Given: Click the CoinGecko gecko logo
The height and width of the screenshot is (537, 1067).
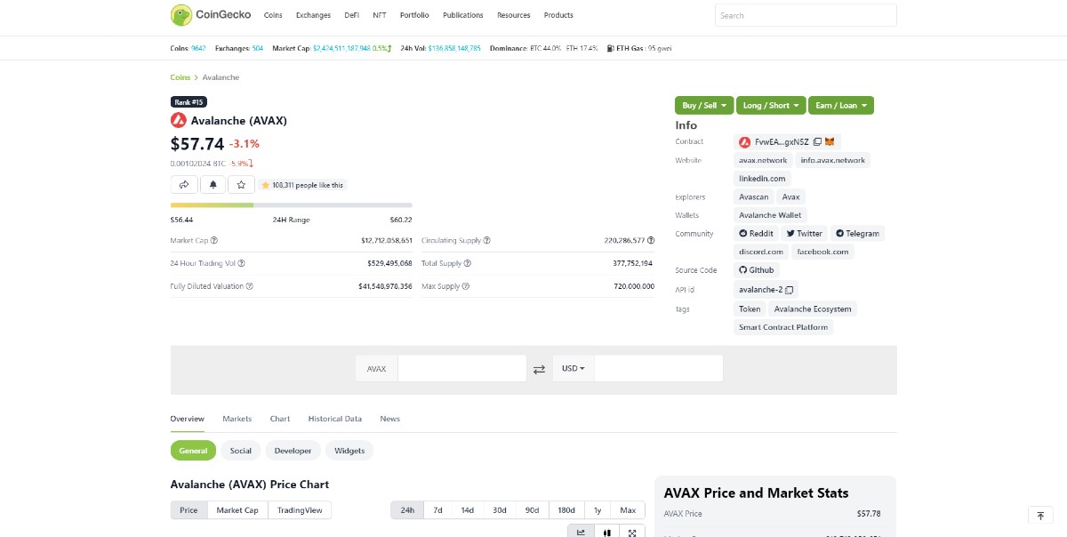Looking at the screenshot, I should [181, 15].
